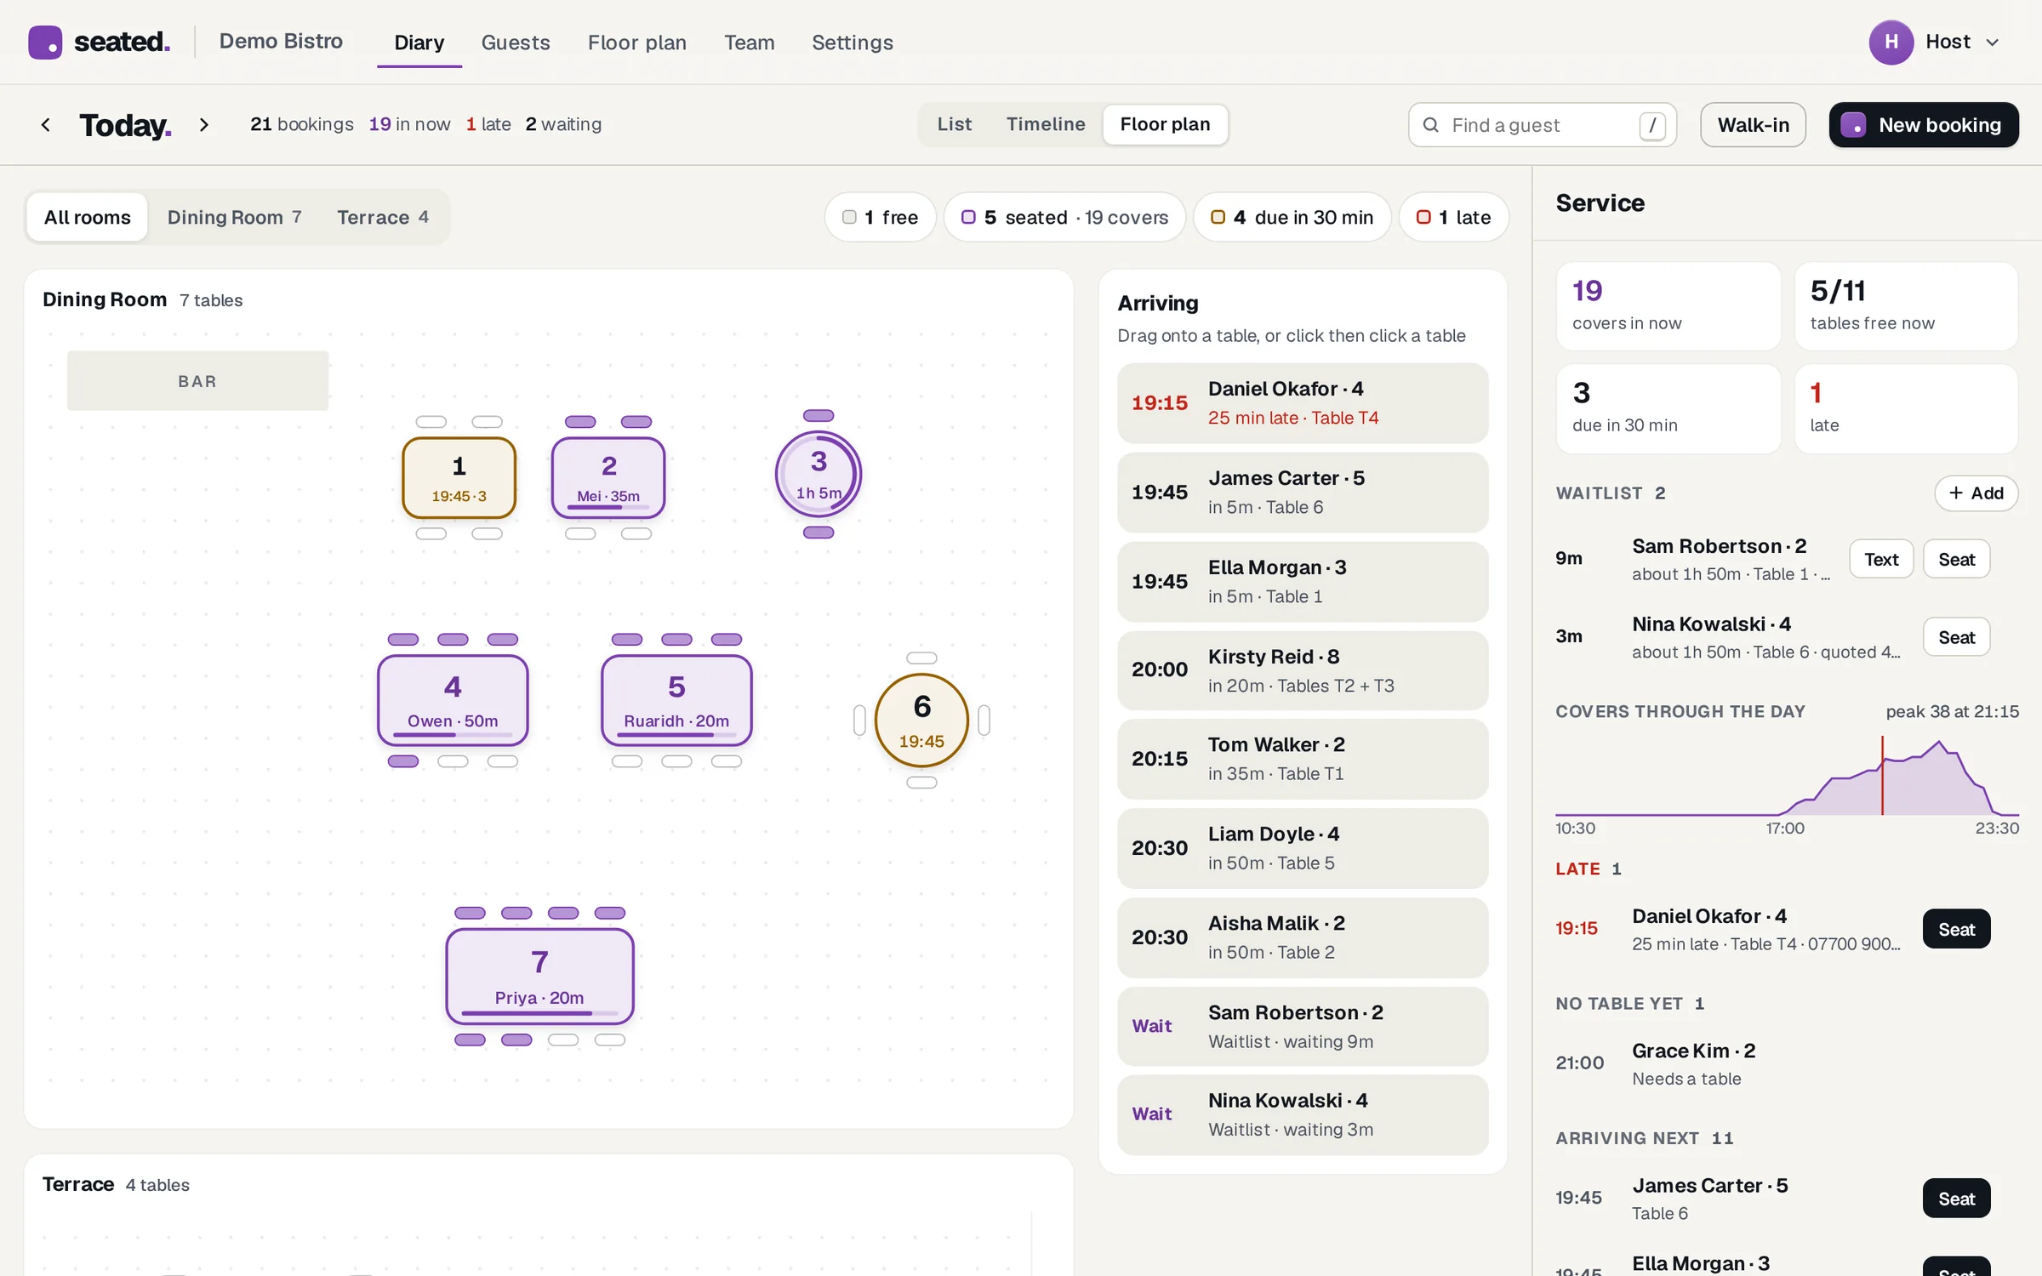Select table 1 on the floor plan
The image size is (2042, 1276).
pos(459,478)
